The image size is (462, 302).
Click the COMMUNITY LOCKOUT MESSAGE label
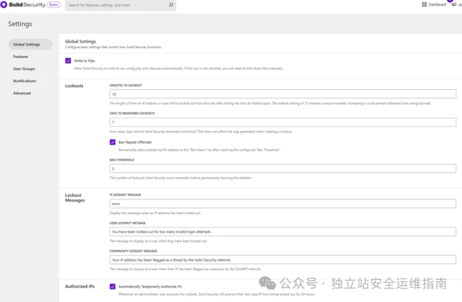[x=133, y=251]
